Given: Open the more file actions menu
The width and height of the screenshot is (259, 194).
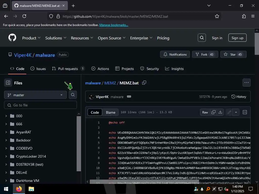Looking at the screenshot, I should click(x=246, y=83).
